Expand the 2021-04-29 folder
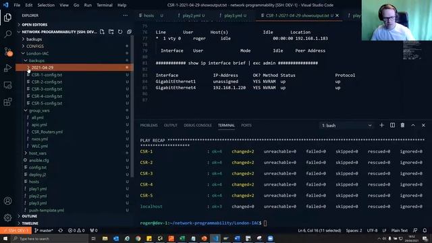Image resolution: width=432 pixels, height=243 pixels. pyautogui.click(x=42, y=67)
